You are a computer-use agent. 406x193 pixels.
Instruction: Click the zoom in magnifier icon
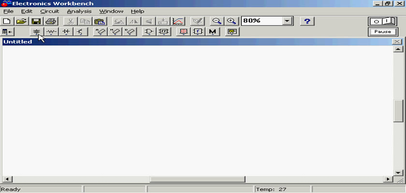point(232,21)
